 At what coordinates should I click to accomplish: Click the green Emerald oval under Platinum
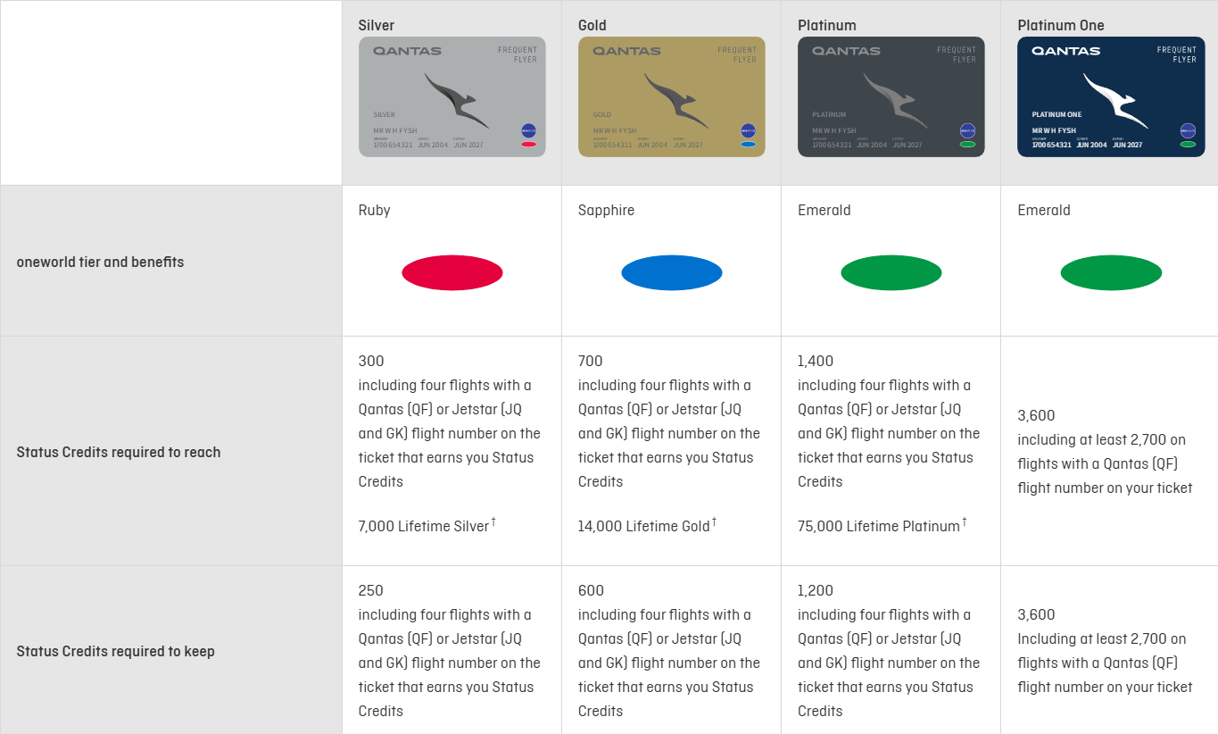891,272
